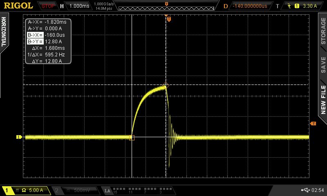Select the cursor B diamond marker at peak
The image size is (327, 196).
pos(166,85)
